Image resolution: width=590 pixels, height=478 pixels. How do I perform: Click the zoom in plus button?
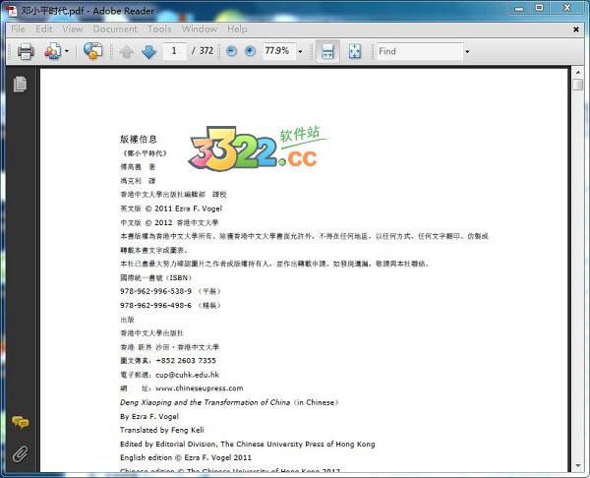[x=250, y=51]
